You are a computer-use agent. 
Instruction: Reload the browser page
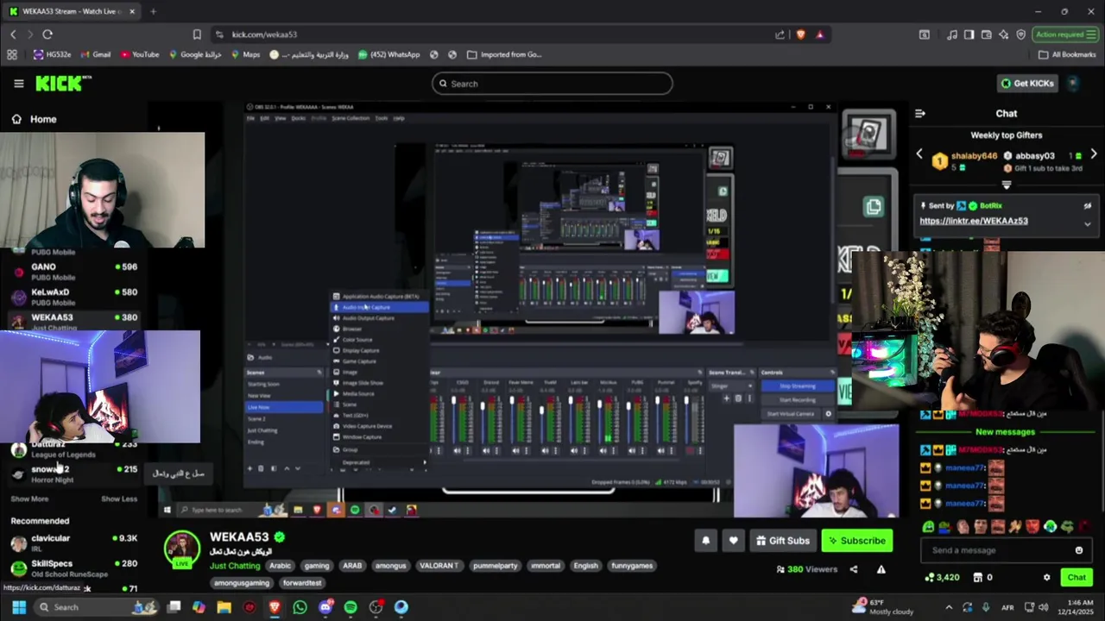click(47, 34)
